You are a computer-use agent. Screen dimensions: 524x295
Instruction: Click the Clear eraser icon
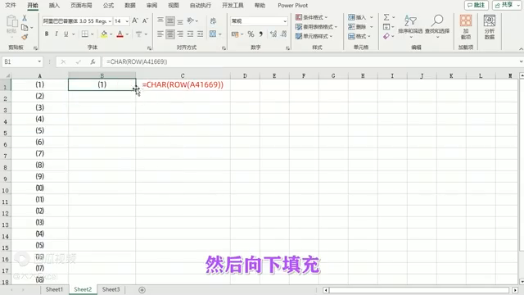[386, 36]
